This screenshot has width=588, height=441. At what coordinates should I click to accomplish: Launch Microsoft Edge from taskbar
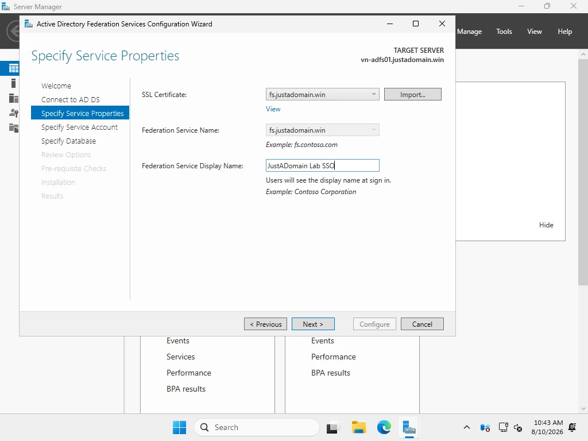(384, 427)
